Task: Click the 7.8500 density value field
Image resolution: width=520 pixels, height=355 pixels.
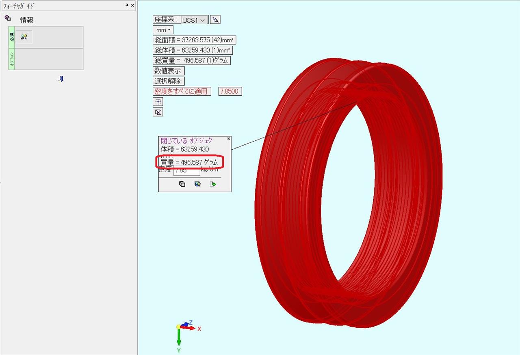Action: click(230, 91)
